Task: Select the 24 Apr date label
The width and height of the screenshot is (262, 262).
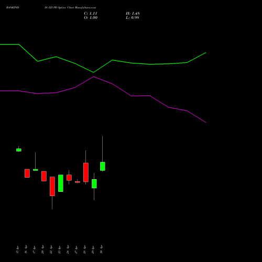Action: coord(68,249)
